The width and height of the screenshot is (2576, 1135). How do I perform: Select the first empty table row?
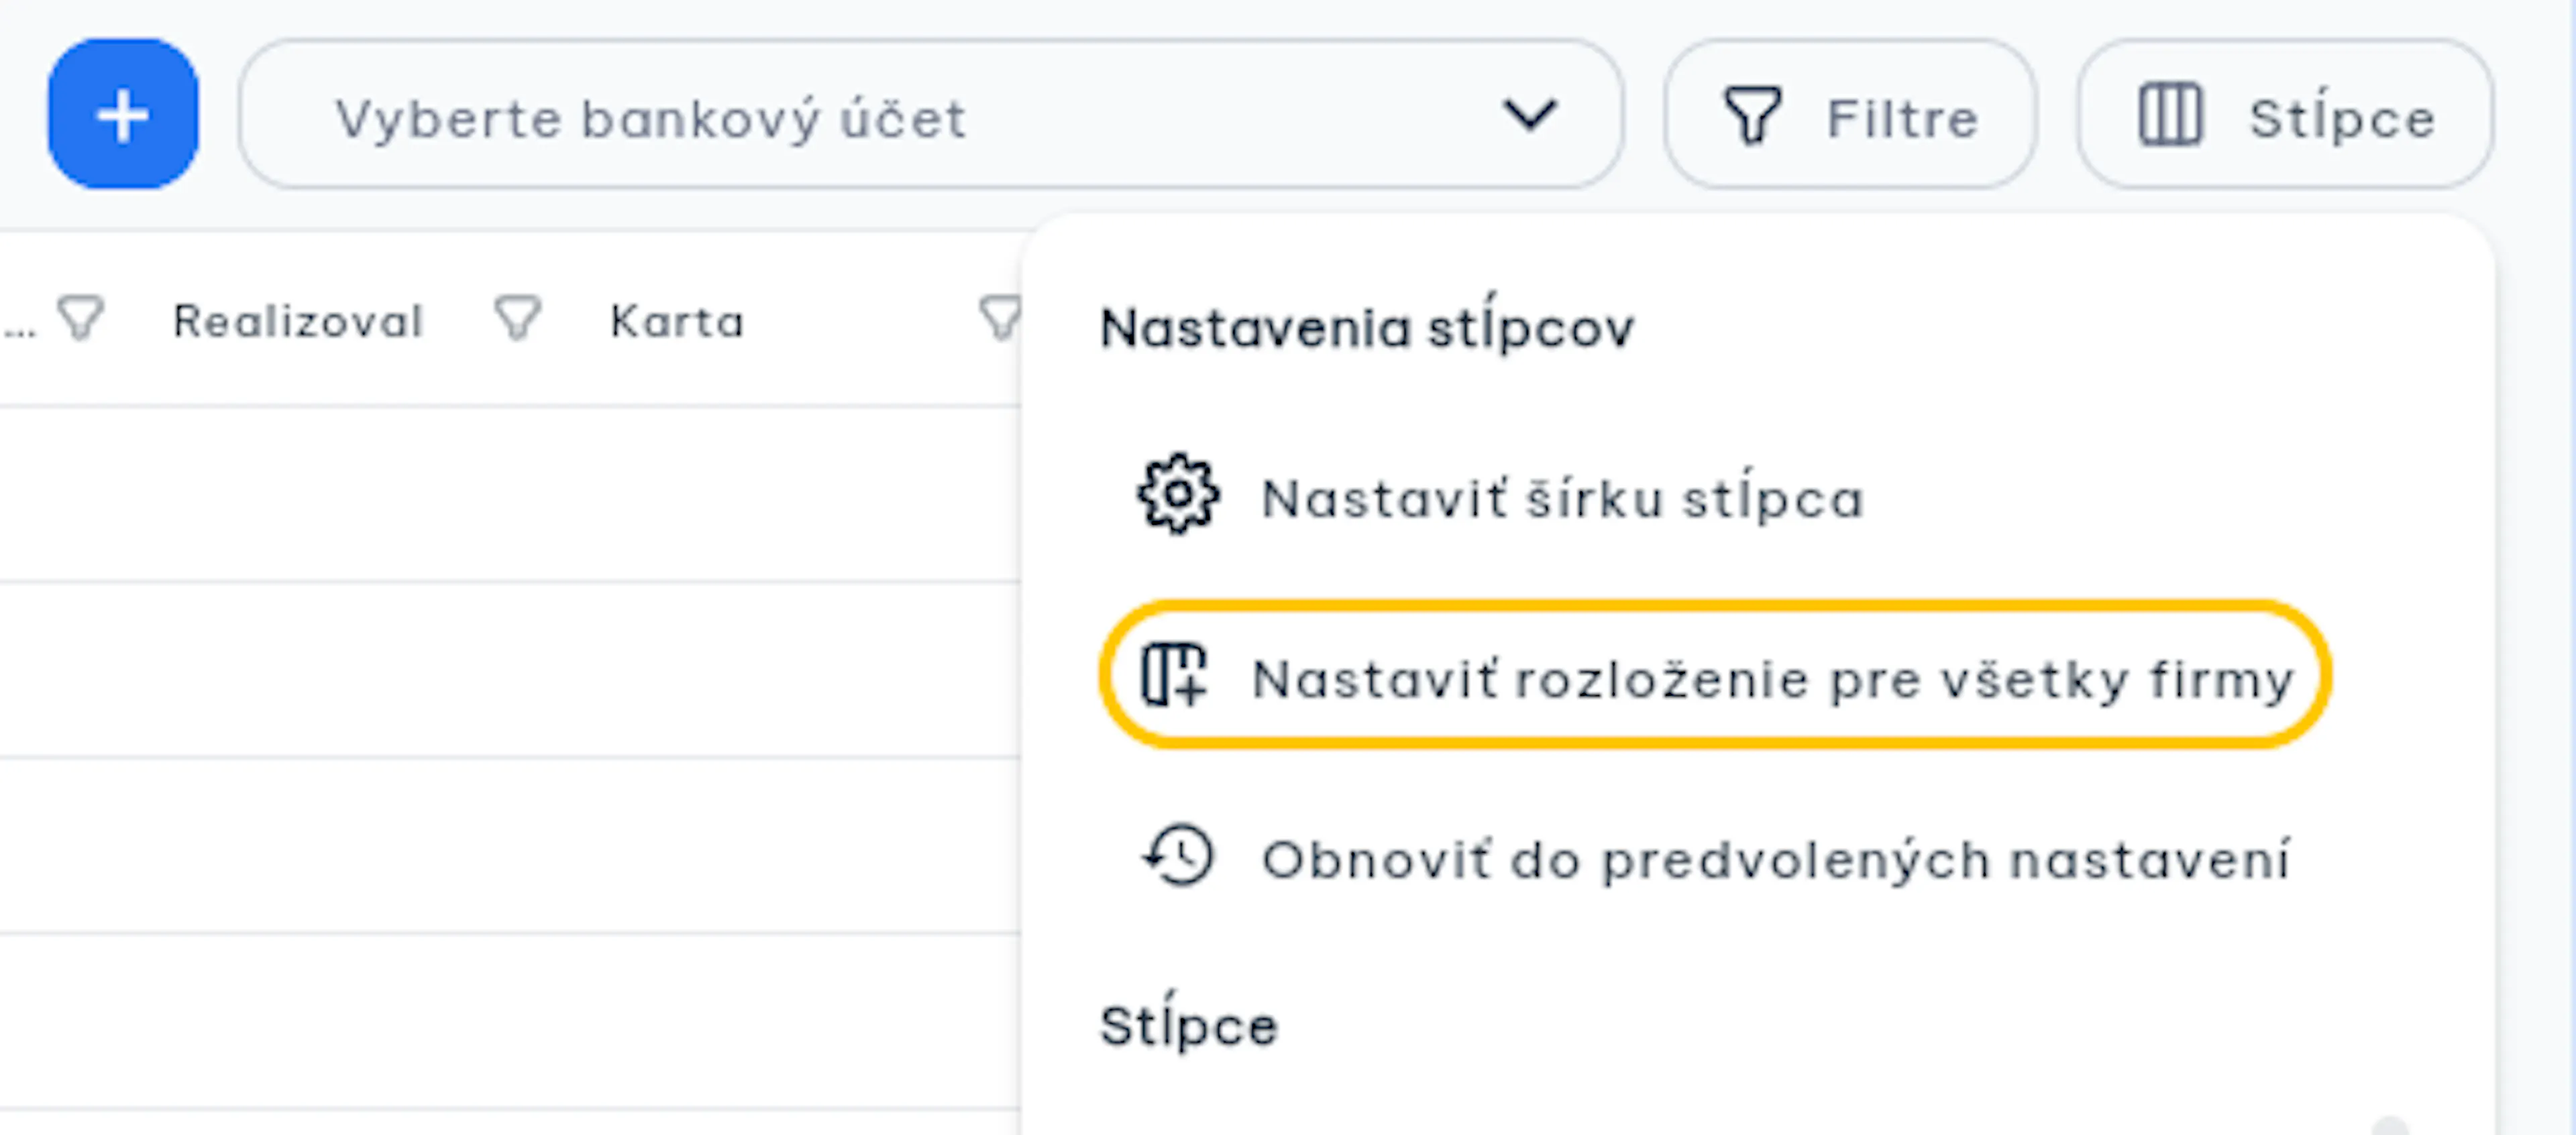(510, 493)
